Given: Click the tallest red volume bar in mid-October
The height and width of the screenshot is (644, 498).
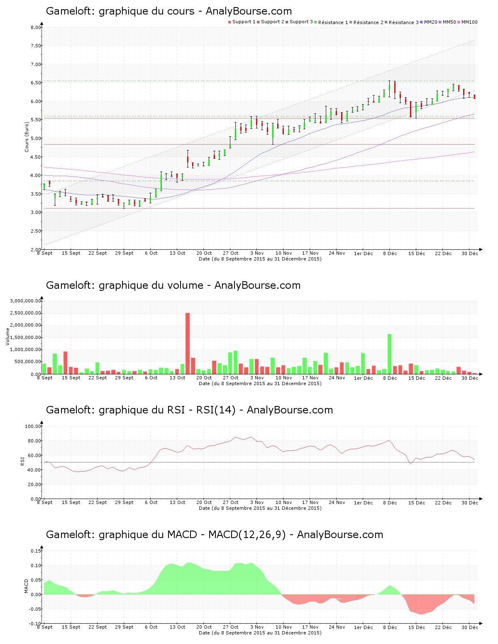Looking at the screenshot, I should 188,343.
